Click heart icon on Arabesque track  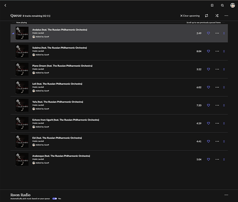pyautogui.click(x=208, y=159)
